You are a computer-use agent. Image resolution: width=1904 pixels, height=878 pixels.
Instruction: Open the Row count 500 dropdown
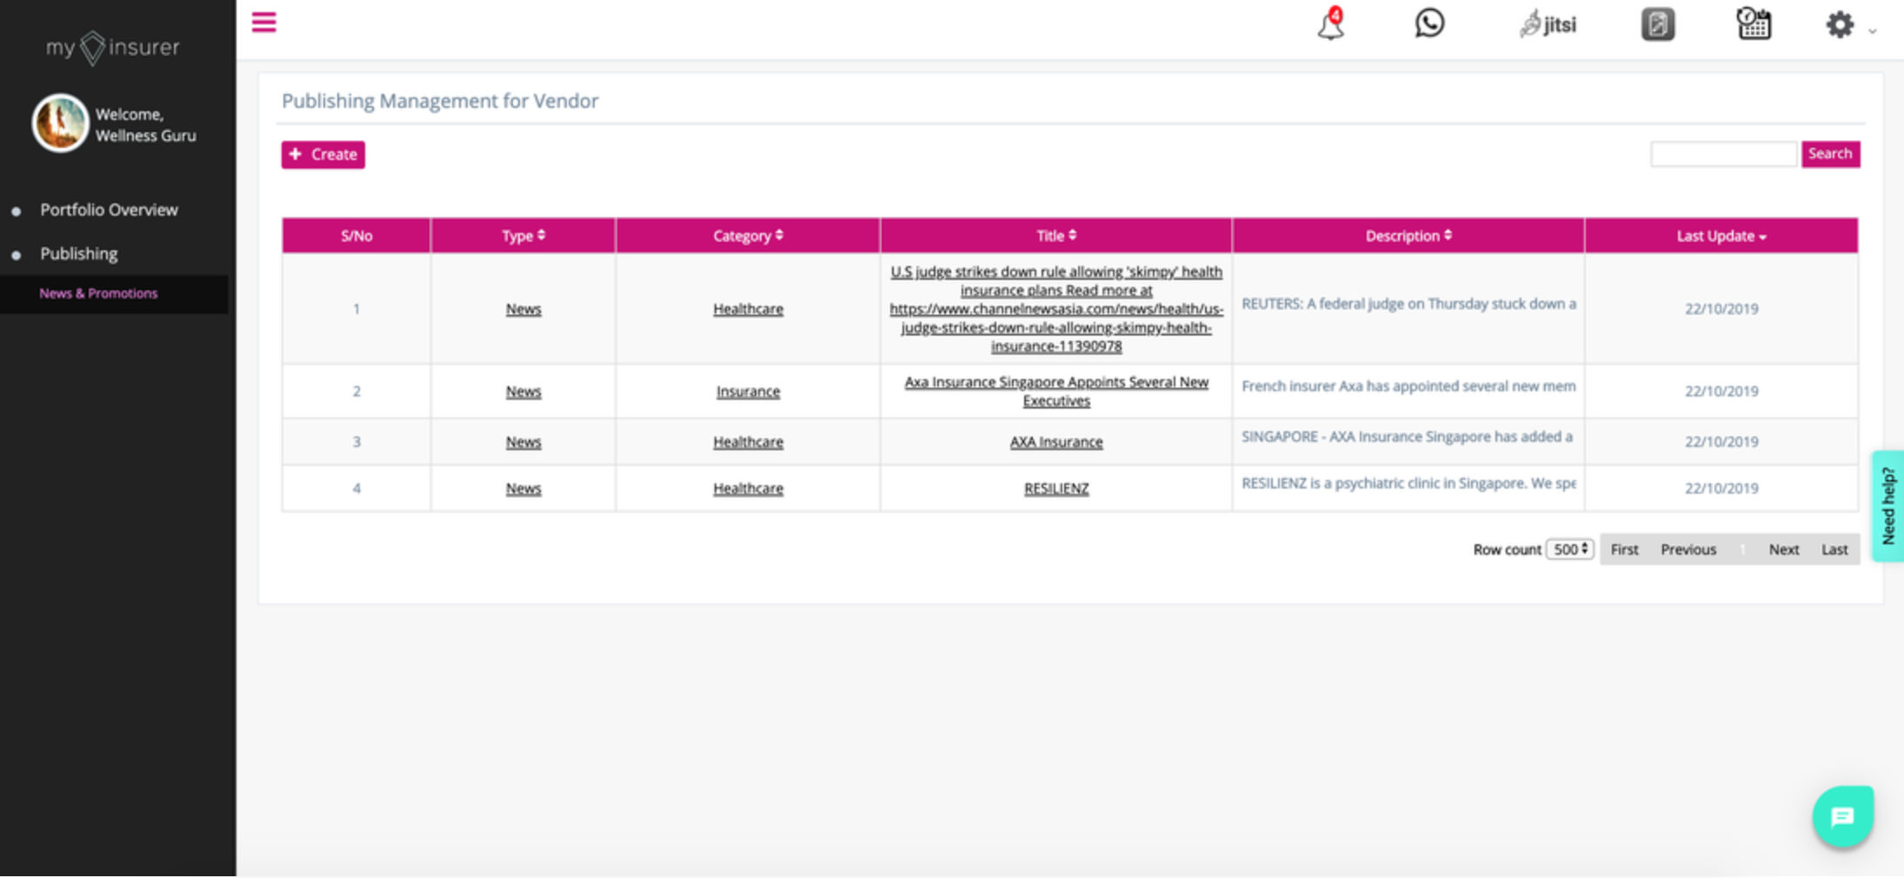click(x=1570, y=549)
